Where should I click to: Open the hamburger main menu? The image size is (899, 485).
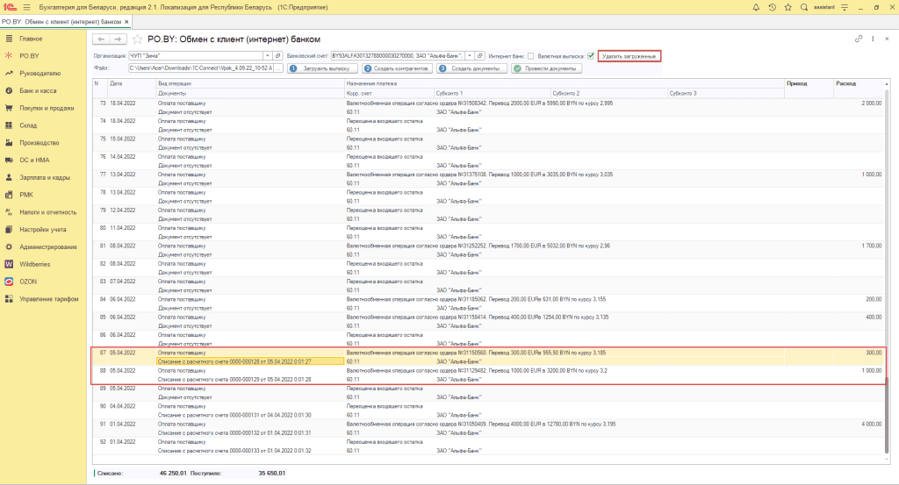pyautogui.click(x=26, y=7)
